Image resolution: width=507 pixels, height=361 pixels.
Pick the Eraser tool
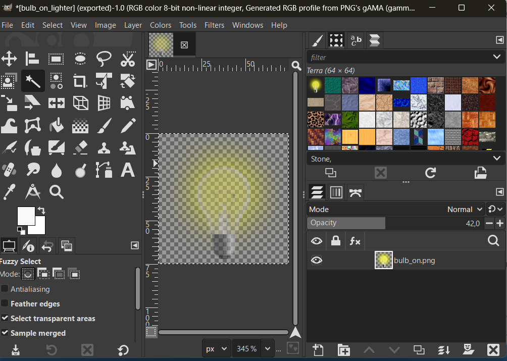coord(80,147)
